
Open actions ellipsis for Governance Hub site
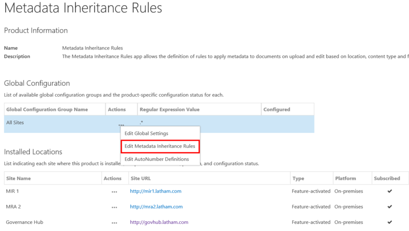(114, 223)
